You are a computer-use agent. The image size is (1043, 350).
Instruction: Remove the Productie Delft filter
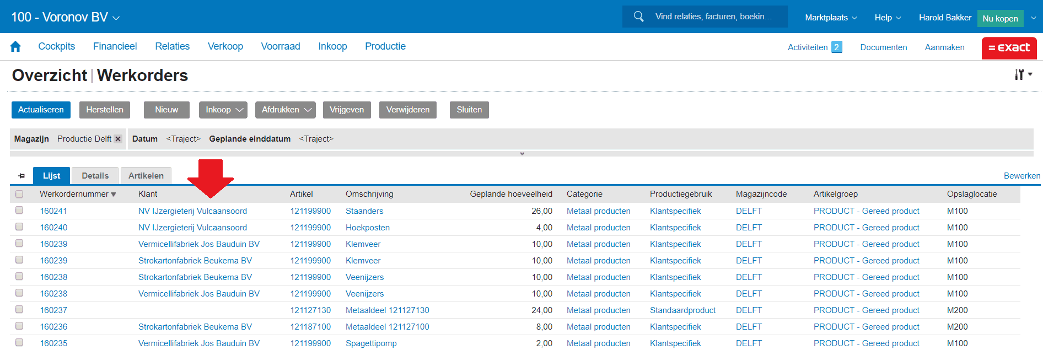118,139
